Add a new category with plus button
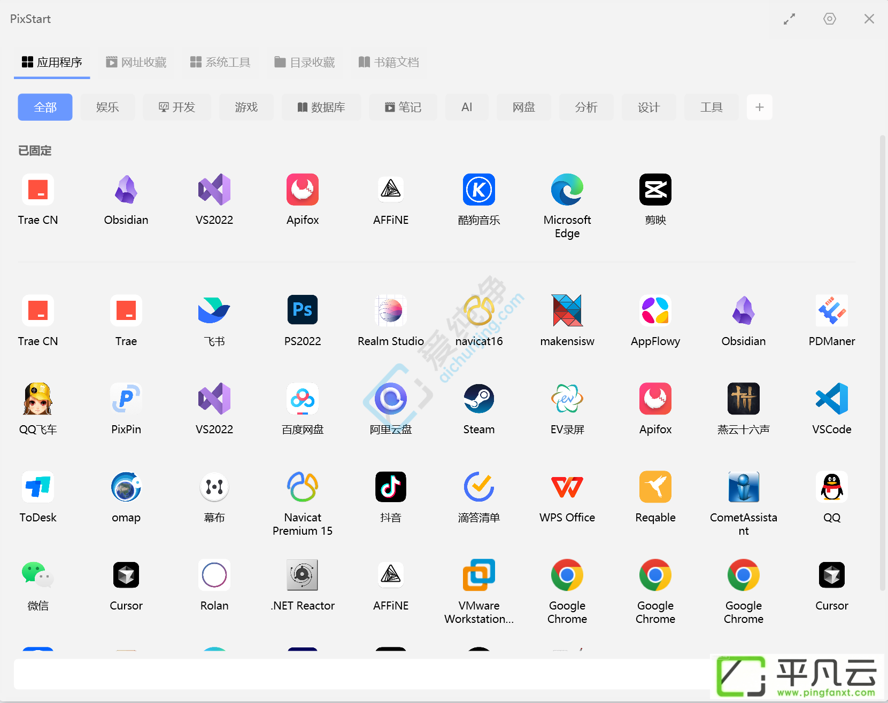 760,107
